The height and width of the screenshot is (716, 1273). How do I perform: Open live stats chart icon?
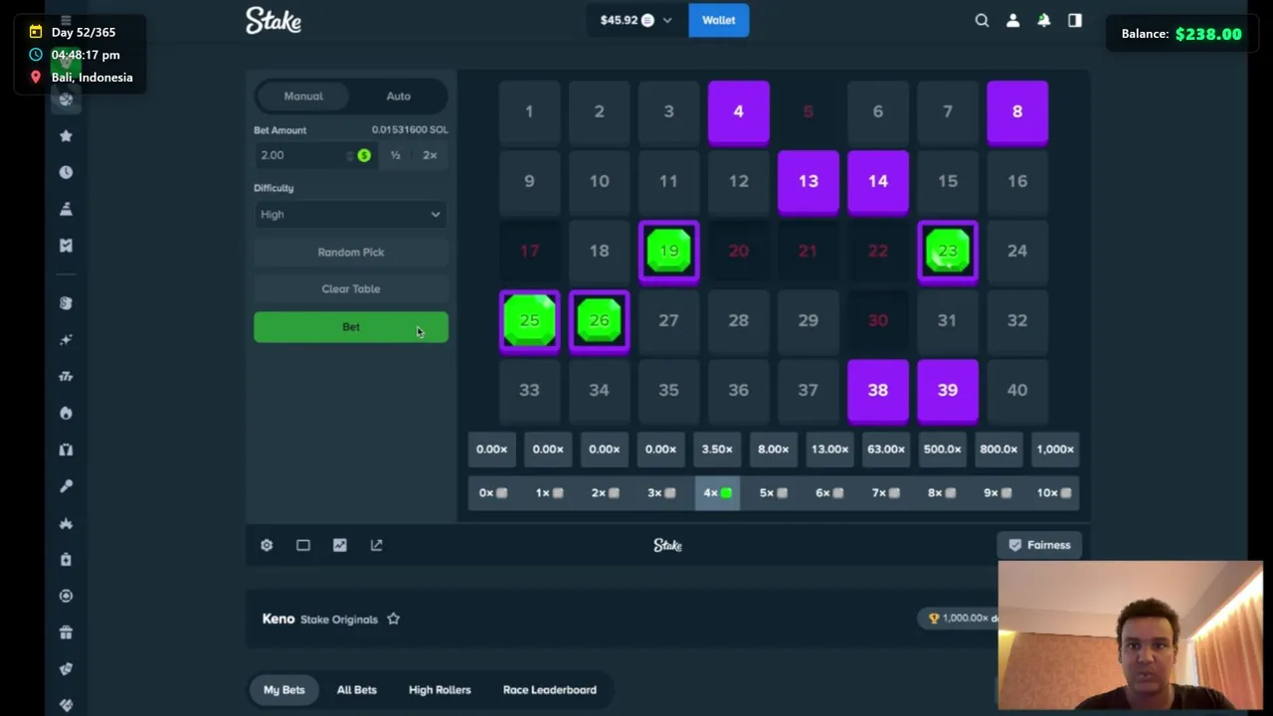[340, 545]
